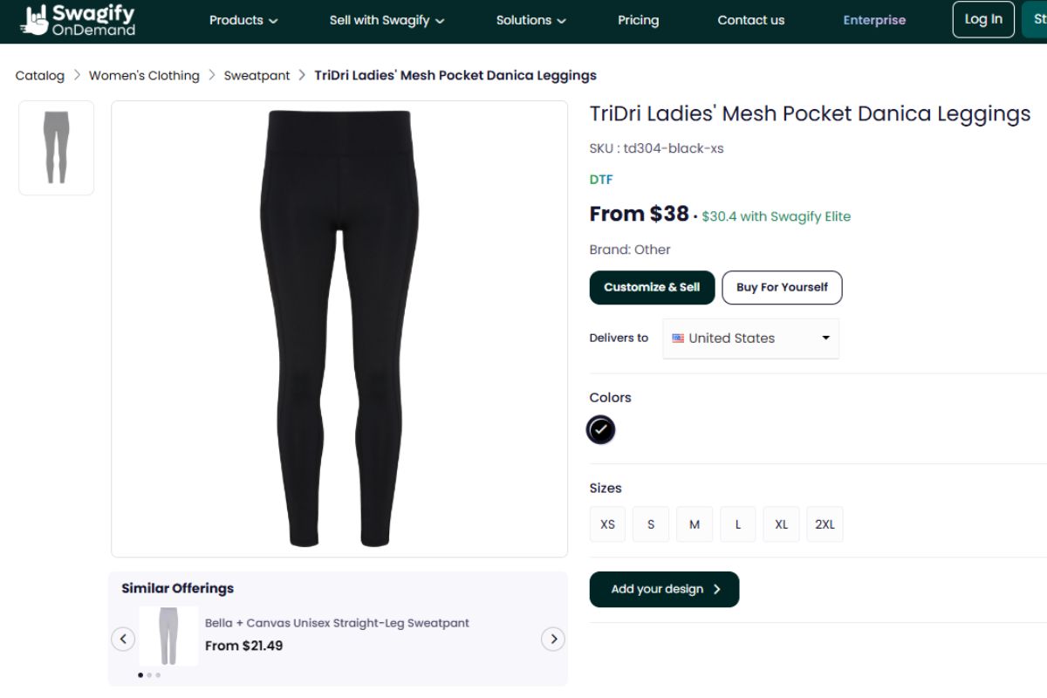1047x698 pixels.
Task: Select size XS
Action: tap(607, 523)
